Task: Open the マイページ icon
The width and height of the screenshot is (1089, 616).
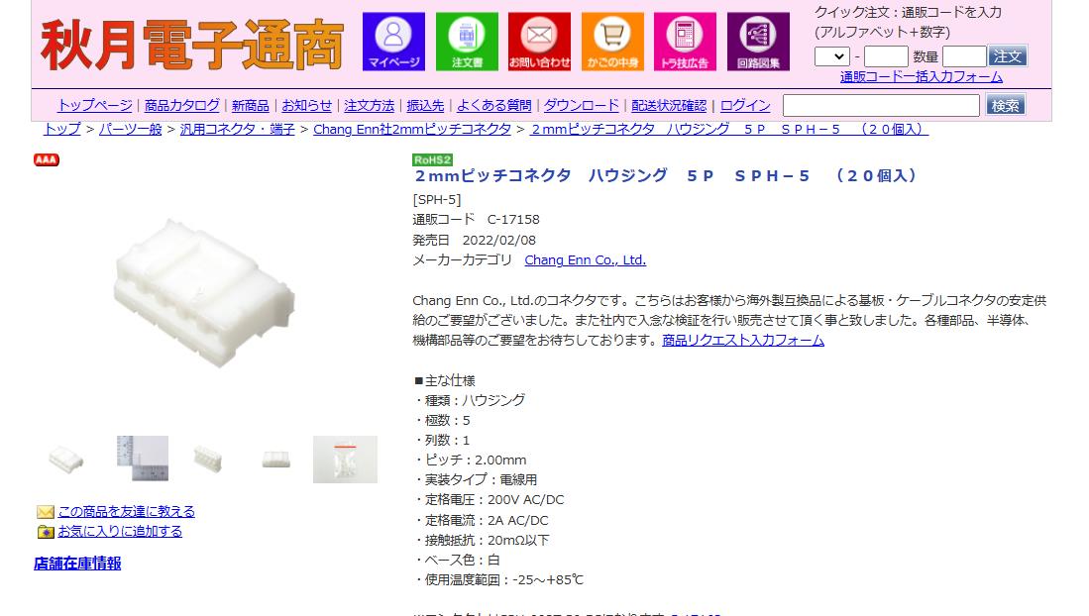Action: (393, 42)
